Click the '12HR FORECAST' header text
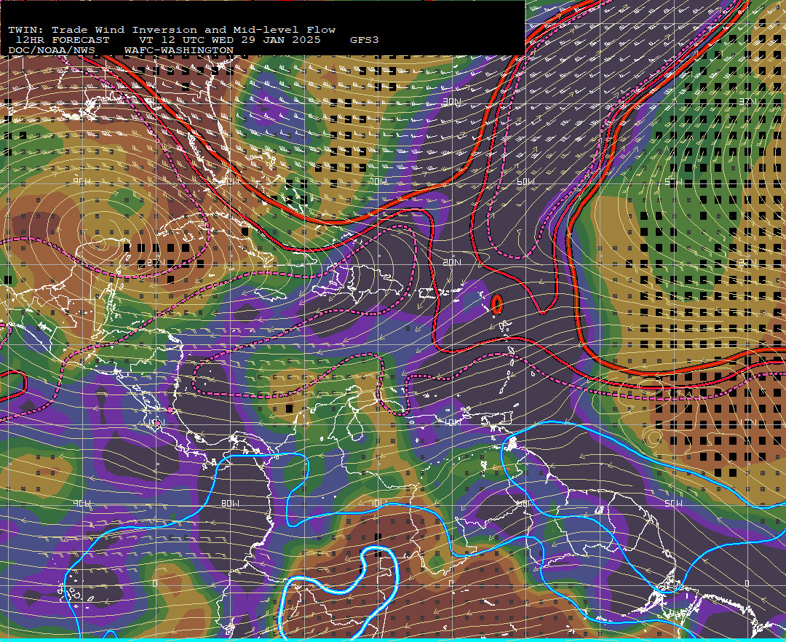 click(x=62, y=40)
